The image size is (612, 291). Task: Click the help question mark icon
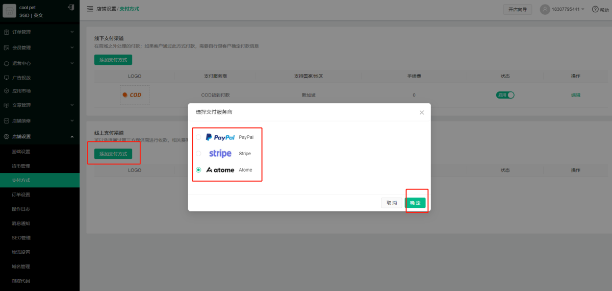(x=595, y=9)
